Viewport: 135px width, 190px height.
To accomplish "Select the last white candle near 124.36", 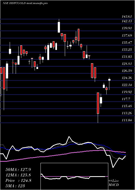I will coord(109,80).
